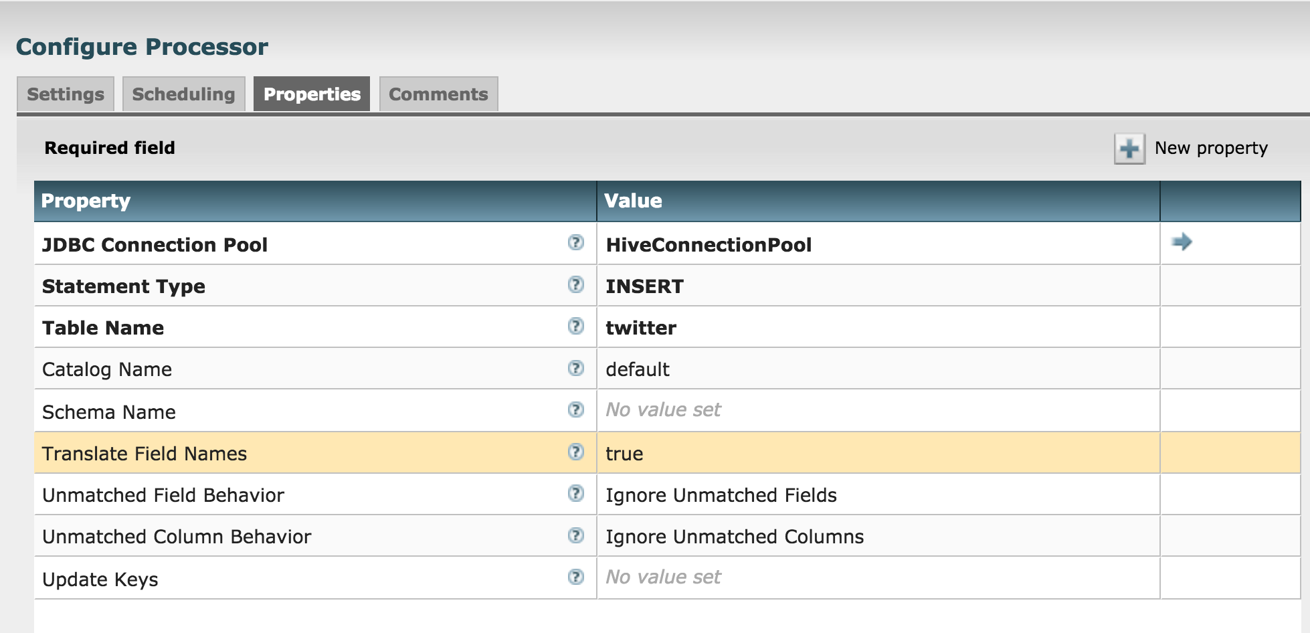Open the Settings tab

[66, 94]
